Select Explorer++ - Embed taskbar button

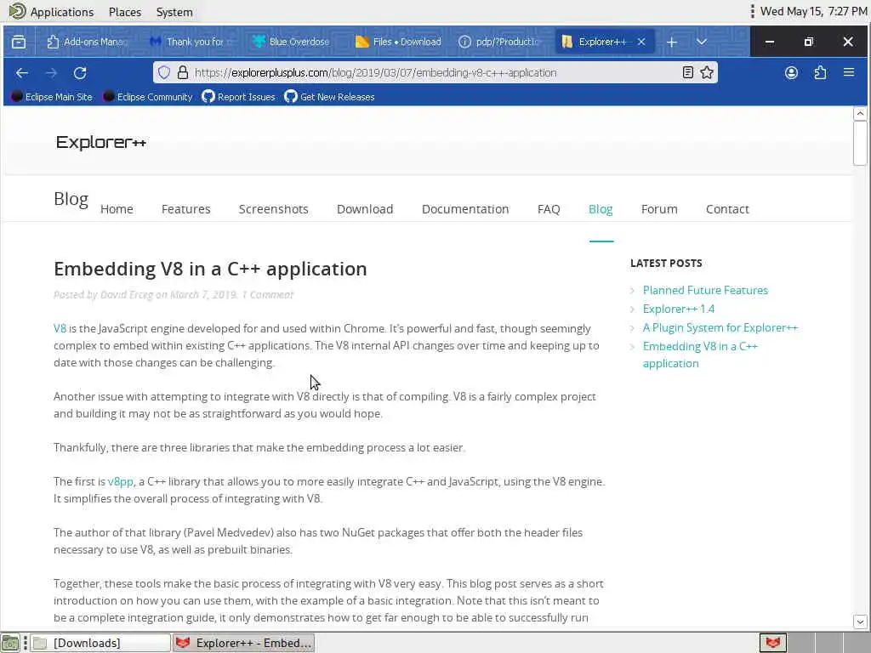click(243, 643)
